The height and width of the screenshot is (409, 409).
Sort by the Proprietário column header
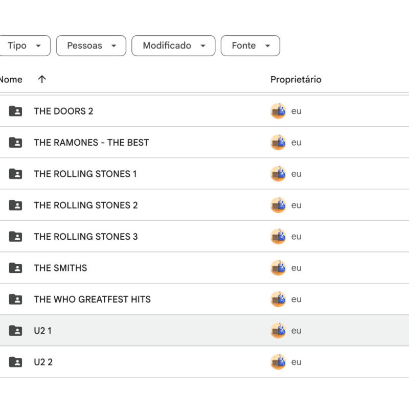pyautogui.click(x=296, y=79)
